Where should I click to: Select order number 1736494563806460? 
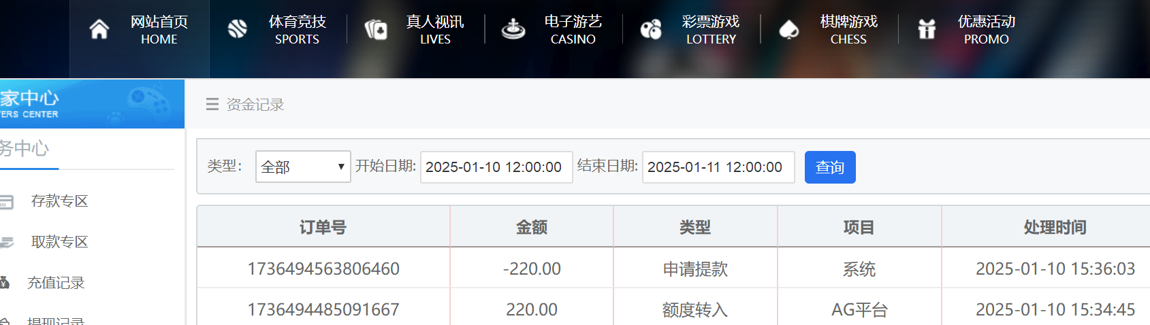click(x=323, y=269)
